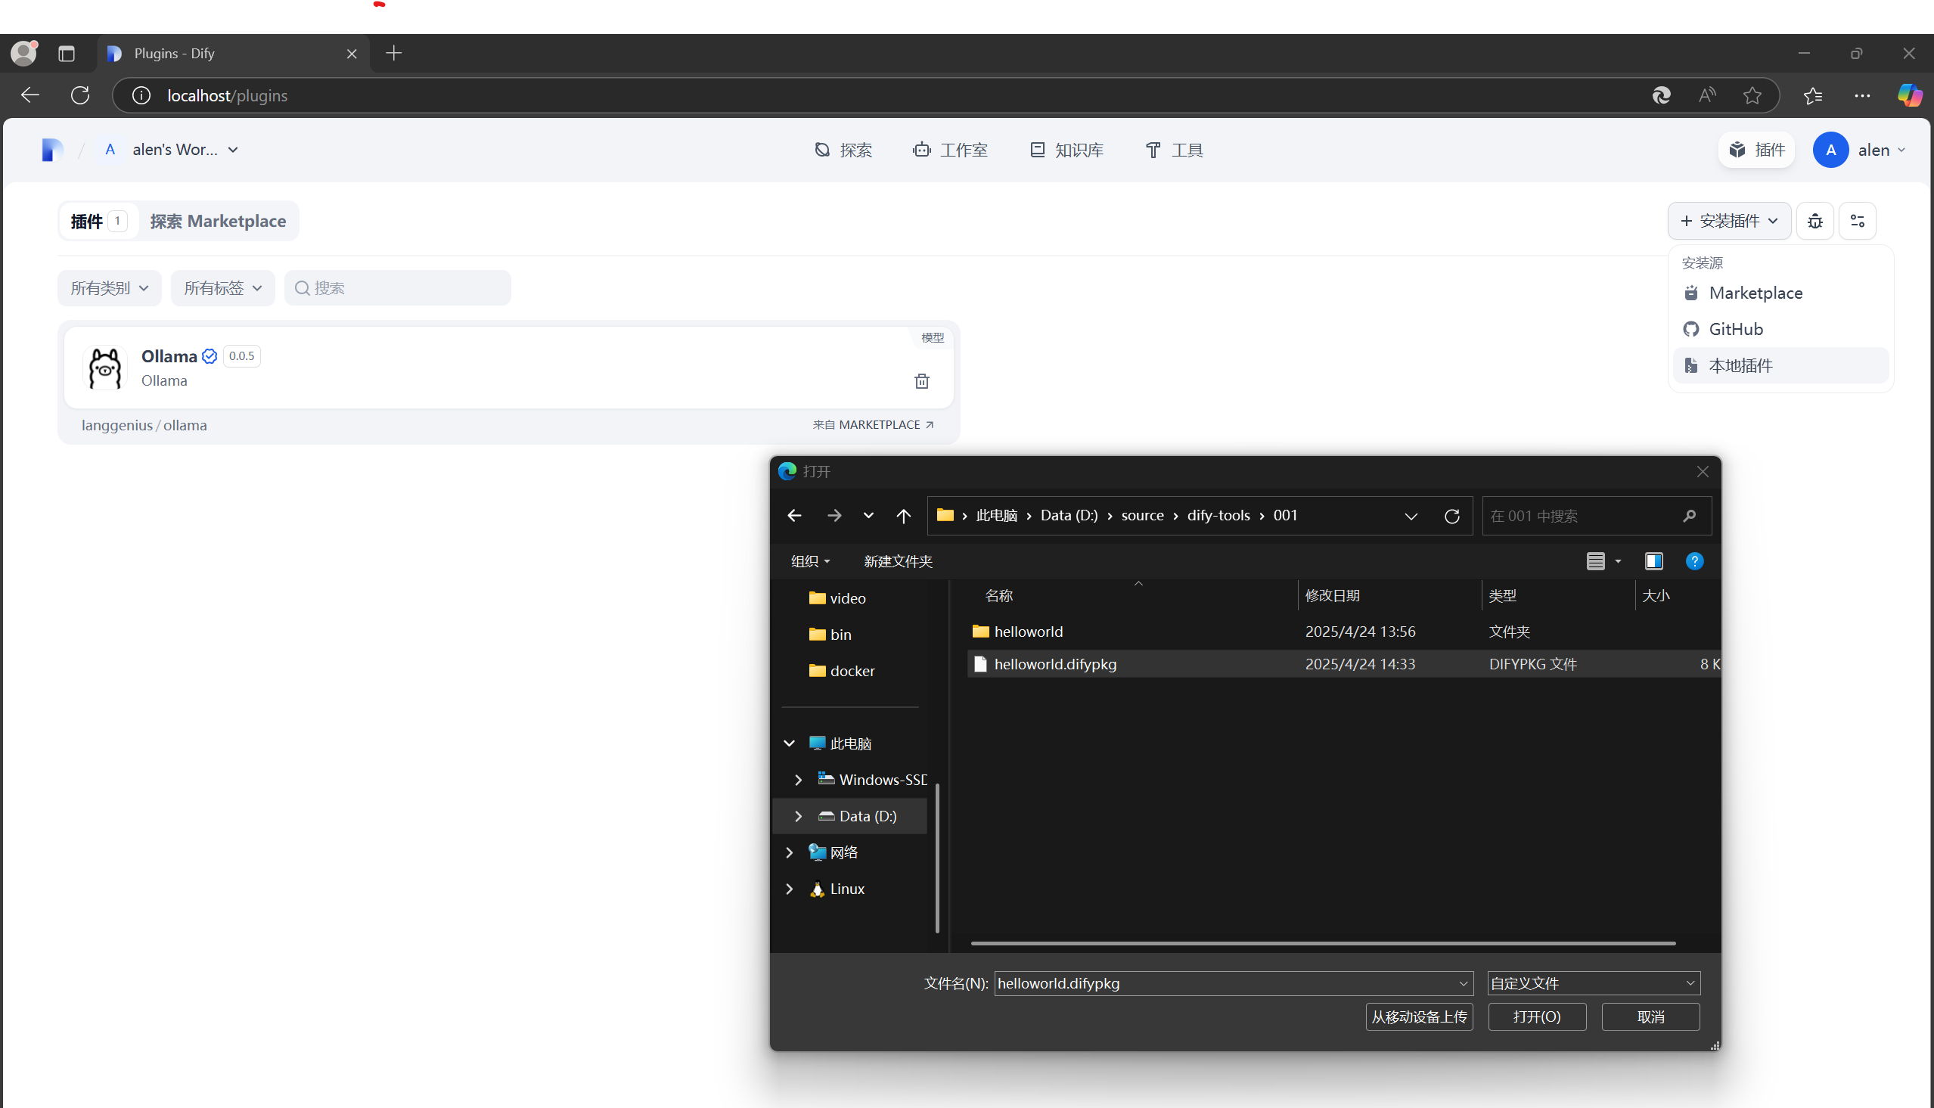Viewport: 1934px width, 1108px height.
Task: Click the 取消 cancel button
Action: tap(1650, 1016)
